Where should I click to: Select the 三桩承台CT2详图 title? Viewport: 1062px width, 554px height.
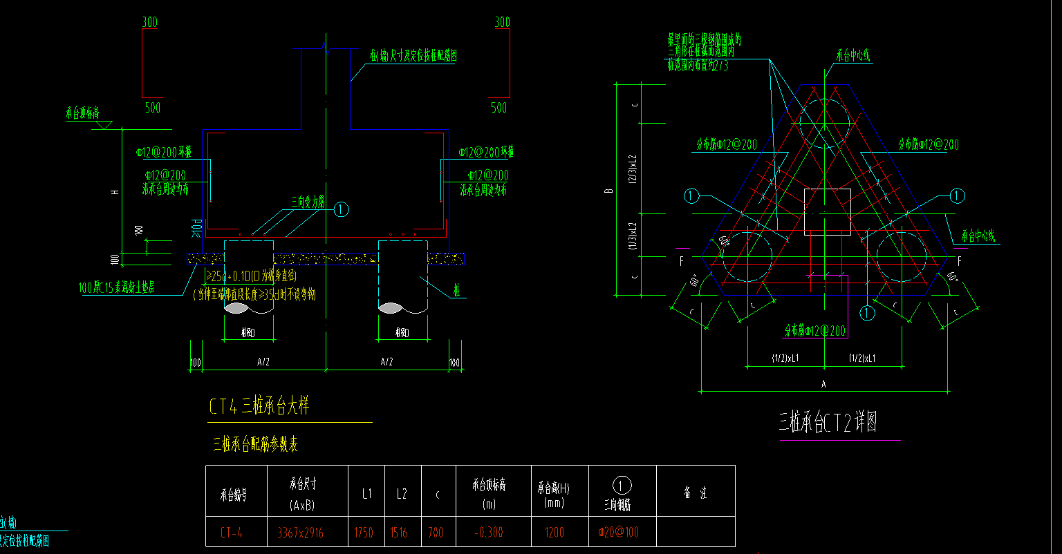coord(828,422)
